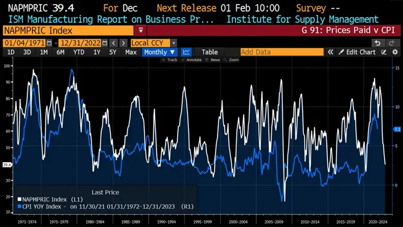Select the YTD range tab
Image resolution: width=403 pixels, height=227 pixels.
pyautogui.click(x=79, y=52)
